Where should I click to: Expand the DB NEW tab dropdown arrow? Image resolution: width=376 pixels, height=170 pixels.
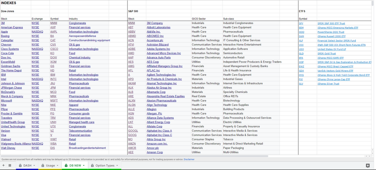[x=84, y=166]
